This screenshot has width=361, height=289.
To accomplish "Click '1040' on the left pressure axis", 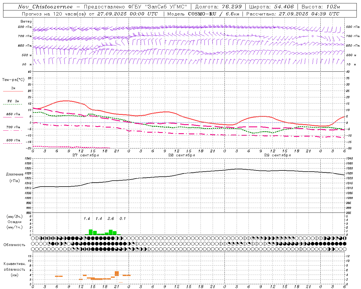I will (x=28, y=159).
